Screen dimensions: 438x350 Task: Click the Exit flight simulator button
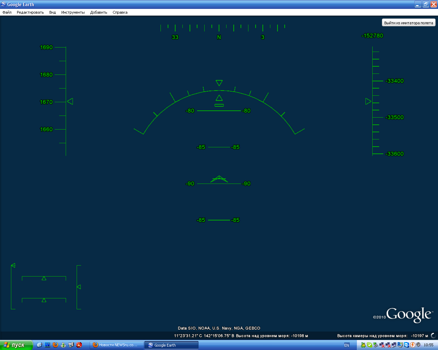[409, 23]
